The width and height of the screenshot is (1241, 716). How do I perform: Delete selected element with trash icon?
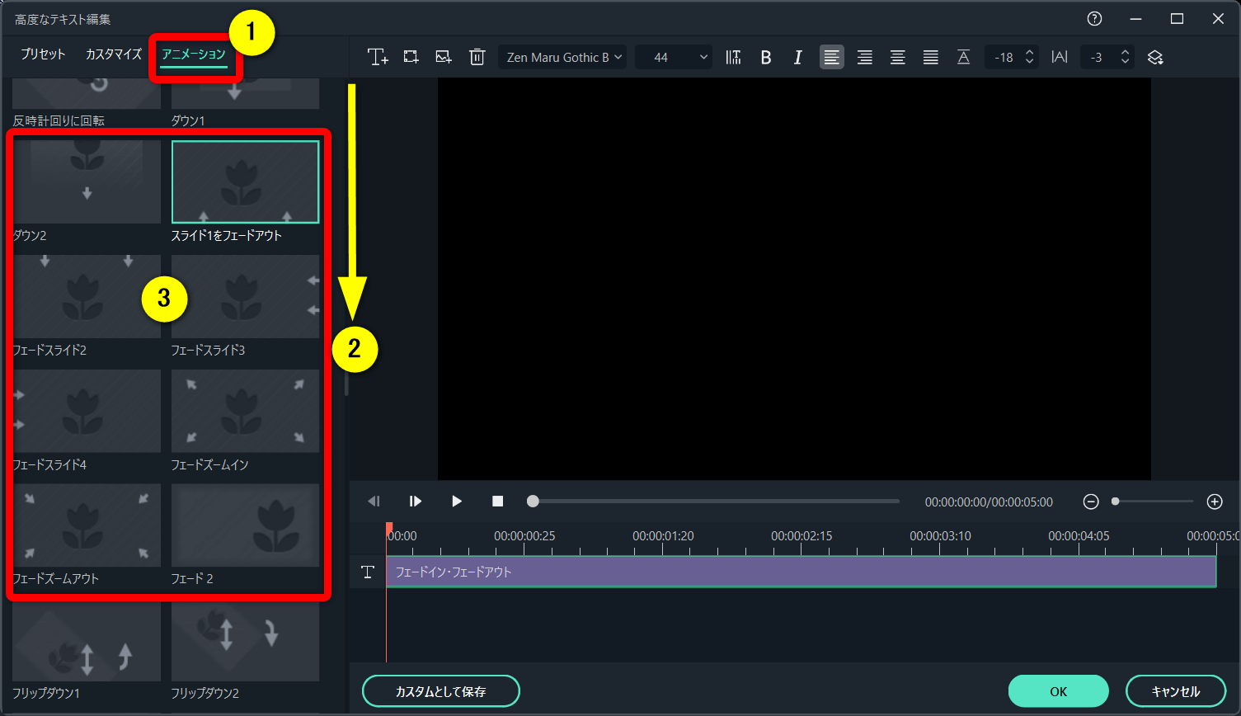(x=477, y=57)
